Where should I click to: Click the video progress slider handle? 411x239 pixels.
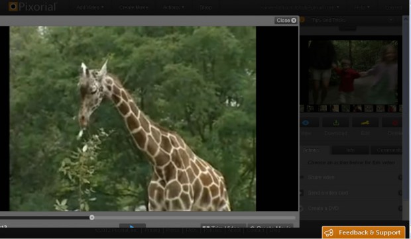tap(91, 217)
